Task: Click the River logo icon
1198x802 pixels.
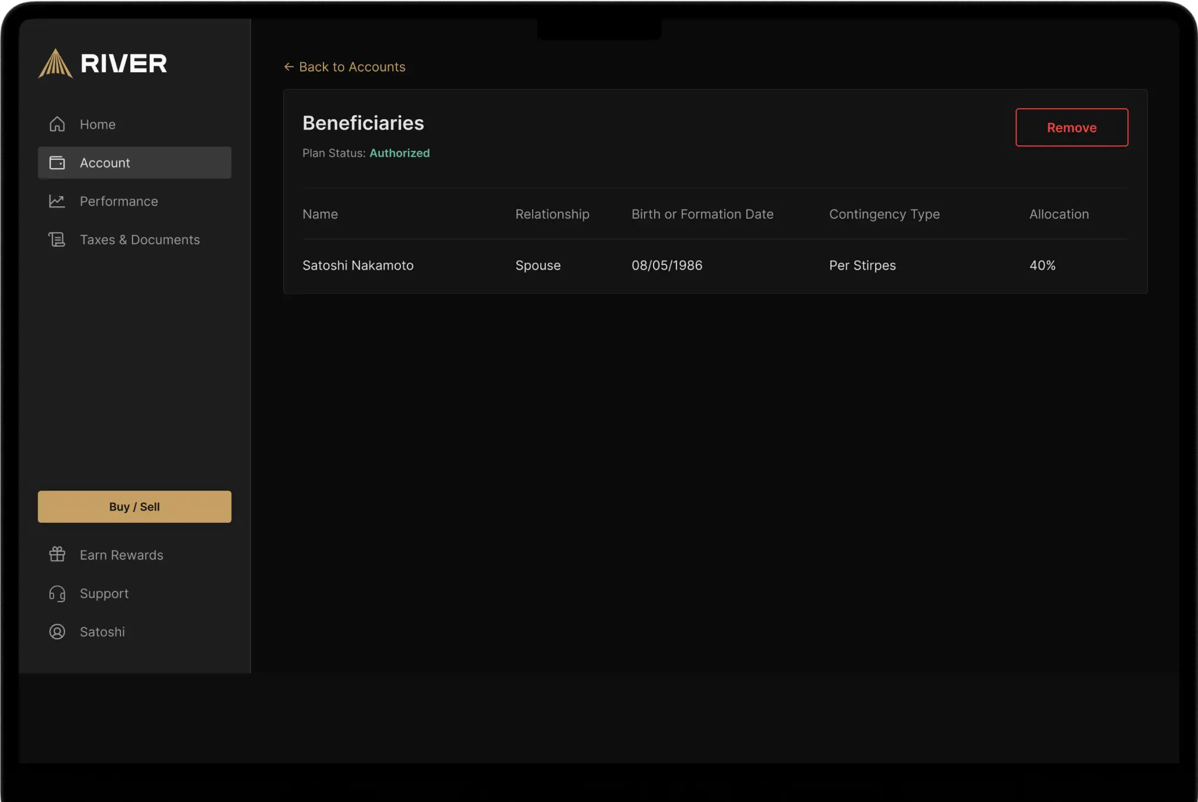Action: pyautogui.click(x=55, y=63)
